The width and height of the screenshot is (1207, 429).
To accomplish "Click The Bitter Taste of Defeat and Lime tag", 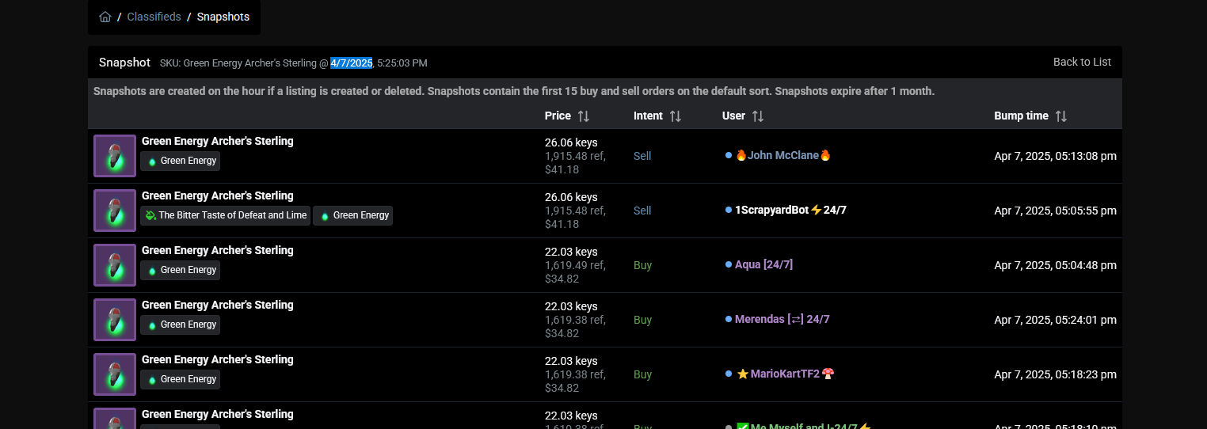I will pos(225,215).
